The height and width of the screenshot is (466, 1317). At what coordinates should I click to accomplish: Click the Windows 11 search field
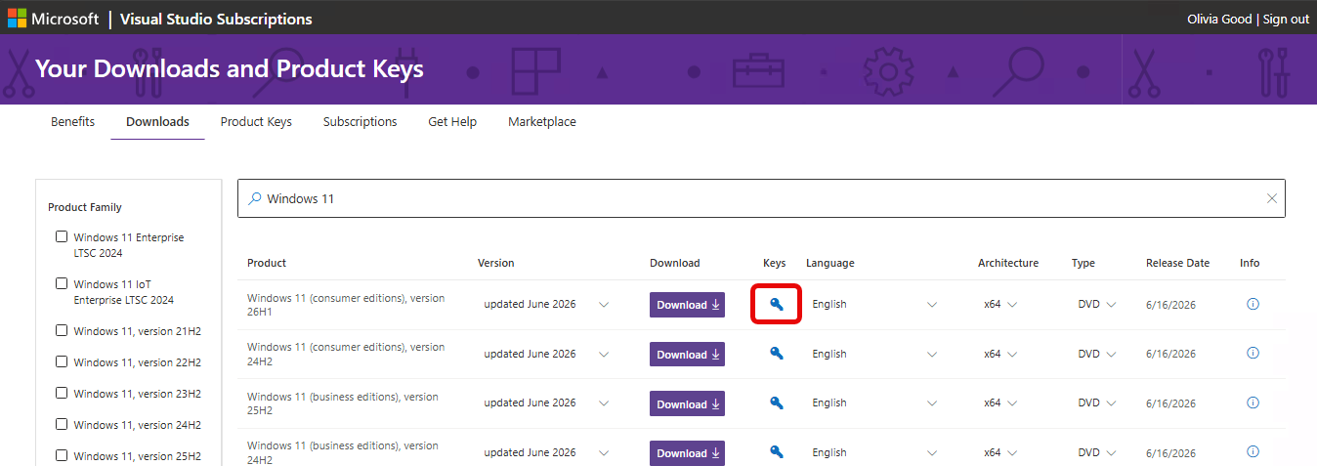pos(761,198)
